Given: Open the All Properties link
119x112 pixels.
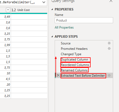Looking at the screenshot, I should [x=64, y=27].
